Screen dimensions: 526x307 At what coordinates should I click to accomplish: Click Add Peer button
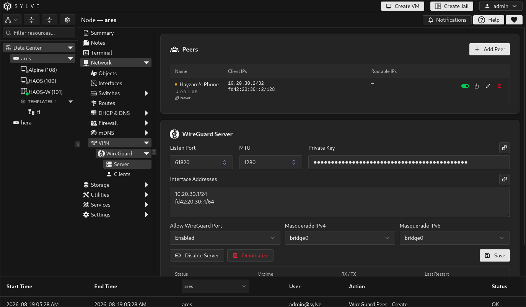click(490, 49)
